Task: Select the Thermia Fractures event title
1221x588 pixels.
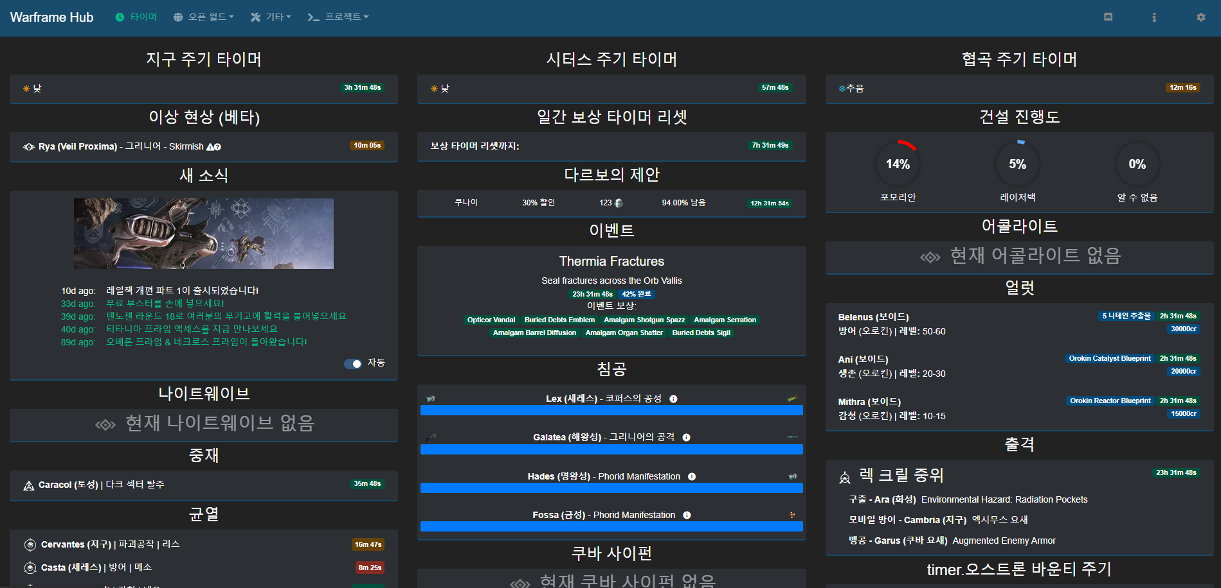Action: (611, 261)
